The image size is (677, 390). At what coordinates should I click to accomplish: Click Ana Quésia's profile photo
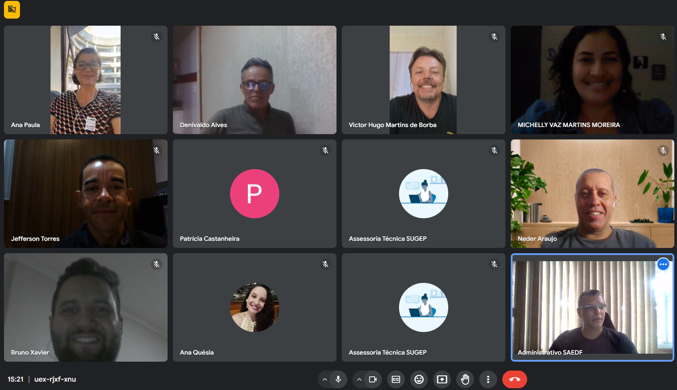coord(254,307)
